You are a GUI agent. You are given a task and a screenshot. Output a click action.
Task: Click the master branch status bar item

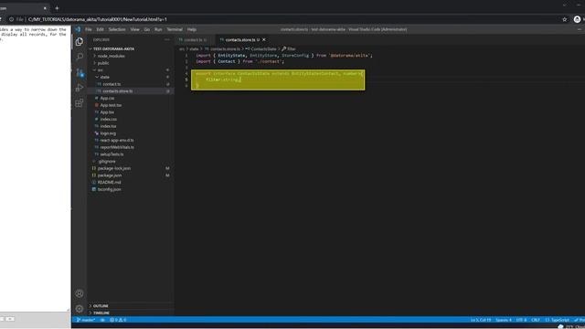pyautogui.click(x=85, y=320)
